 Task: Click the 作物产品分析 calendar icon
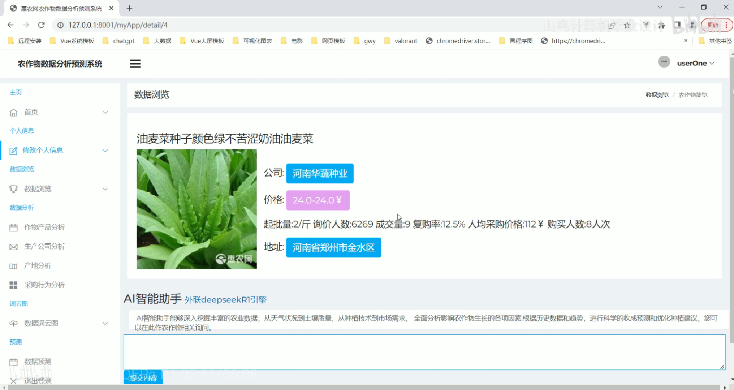coord(13,227)
